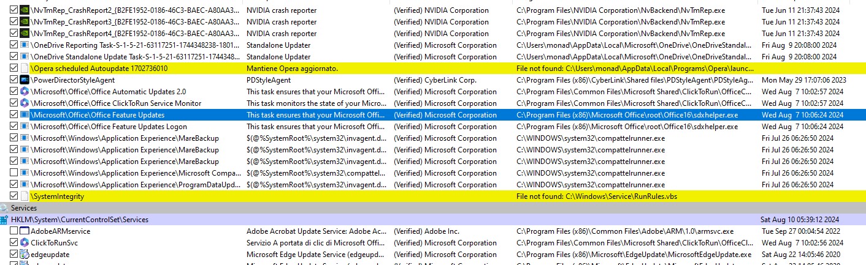Click the icon of OneDrive Reporting Task
Image resolution: width=866 pixels, height=265 pixels.
pos(25,45)
